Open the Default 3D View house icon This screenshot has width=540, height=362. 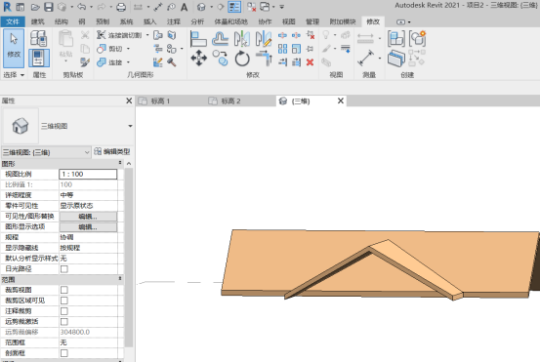(201, 7)
